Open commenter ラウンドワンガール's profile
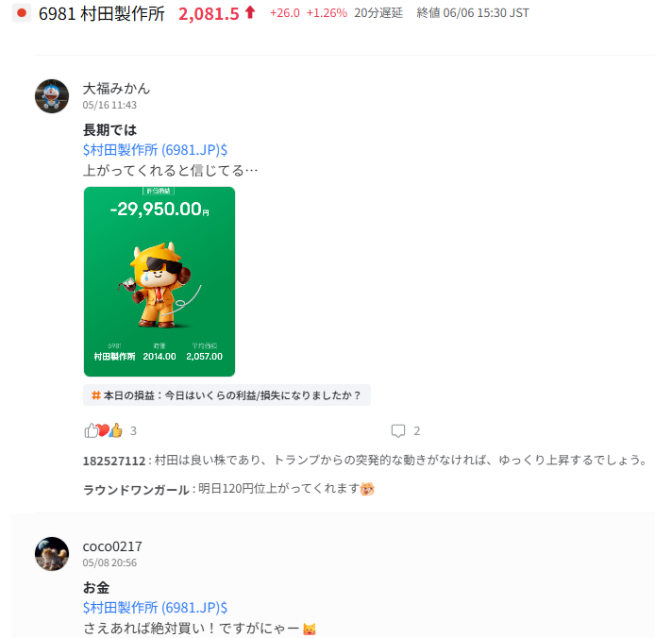The width and height of the screenshot is (655, 638). pyautogui.click(x=136, y=489)
